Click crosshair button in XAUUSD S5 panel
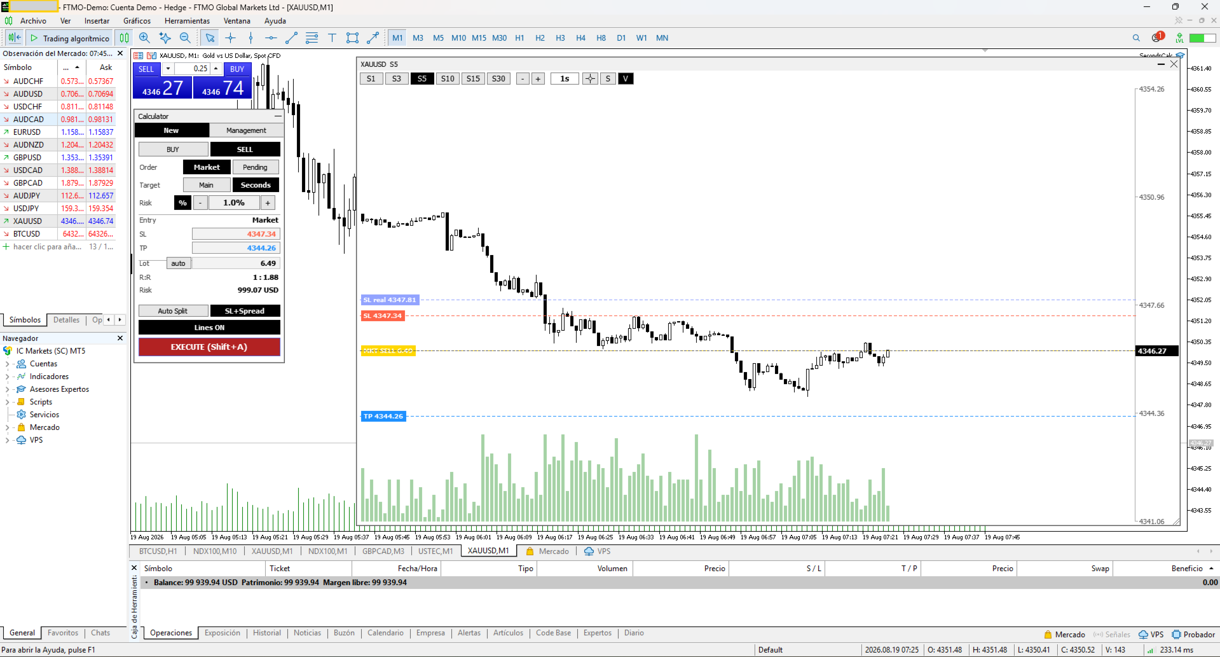1220x657 pixels. coord(590,79)
